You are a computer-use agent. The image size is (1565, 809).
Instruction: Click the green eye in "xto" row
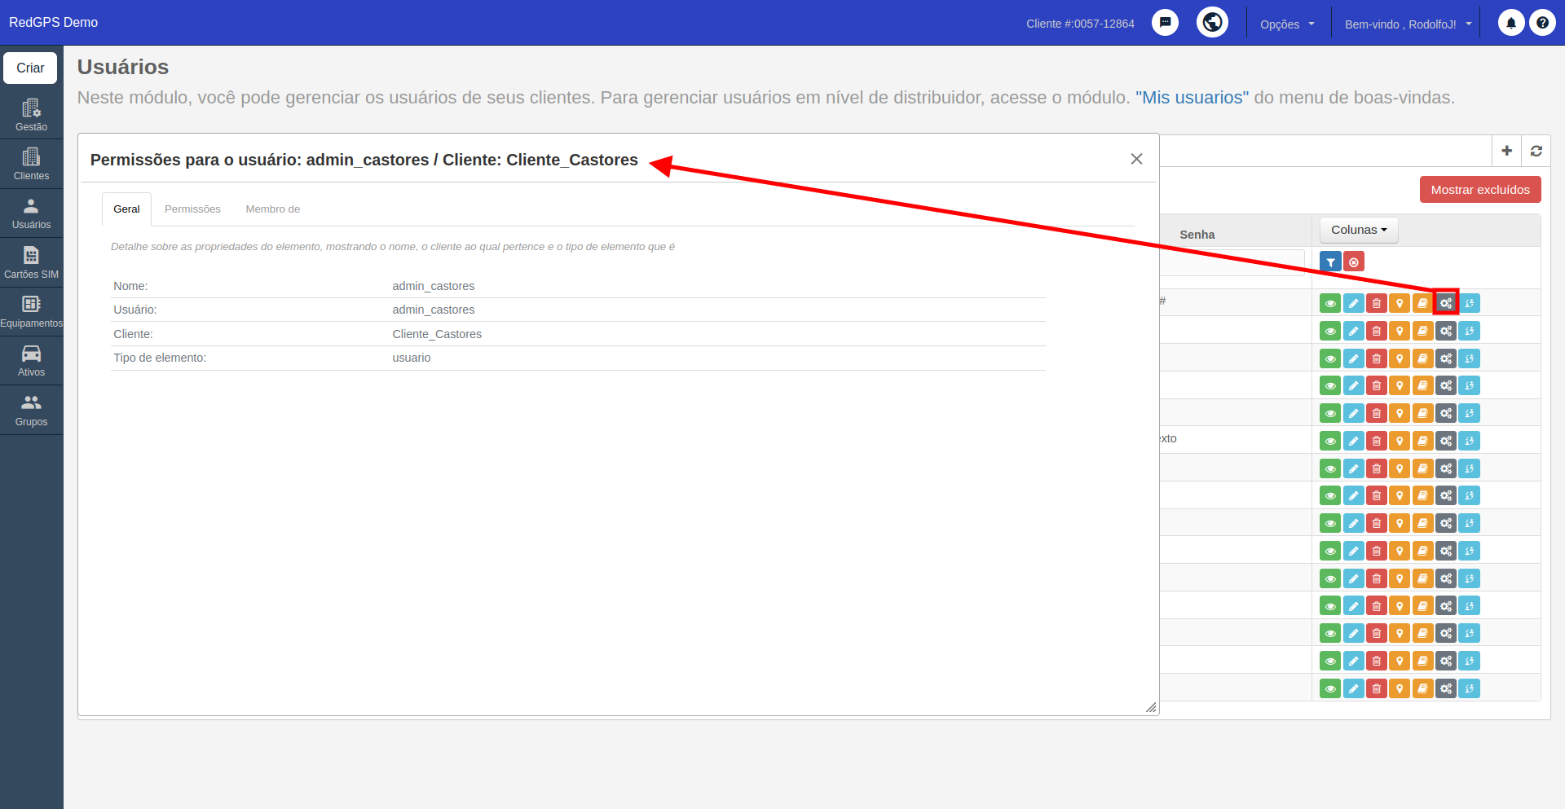point(1330,441)
